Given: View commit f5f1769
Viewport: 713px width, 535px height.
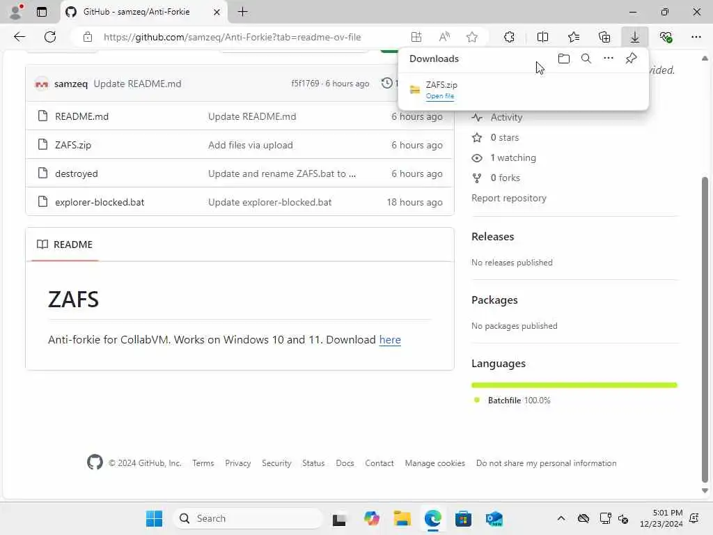Looking at the screenshot, I should [x=305, y=84].
